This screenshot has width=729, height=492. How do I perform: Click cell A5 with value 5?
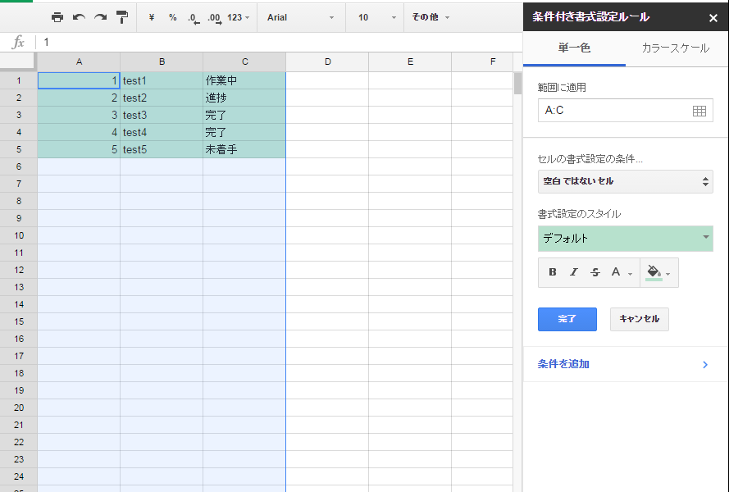tap(79, 149)
